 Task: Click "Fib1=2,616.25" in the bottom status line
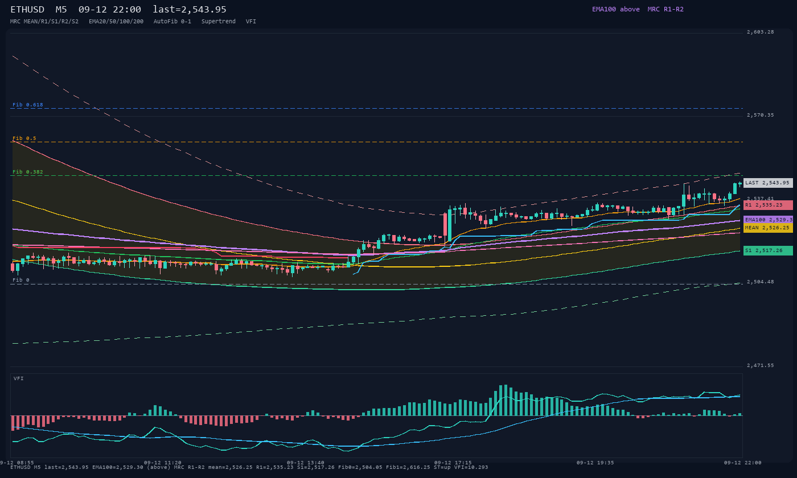(x=408, y=467)
